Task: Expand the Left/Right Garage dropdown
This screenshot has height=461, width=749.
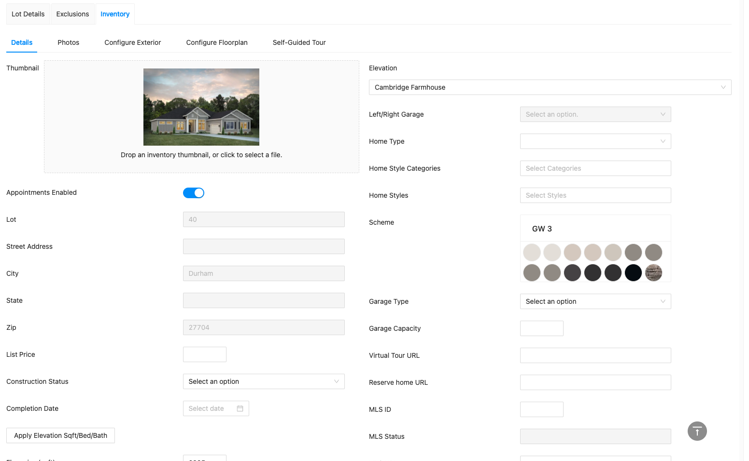Action: (x=595, y=114)
